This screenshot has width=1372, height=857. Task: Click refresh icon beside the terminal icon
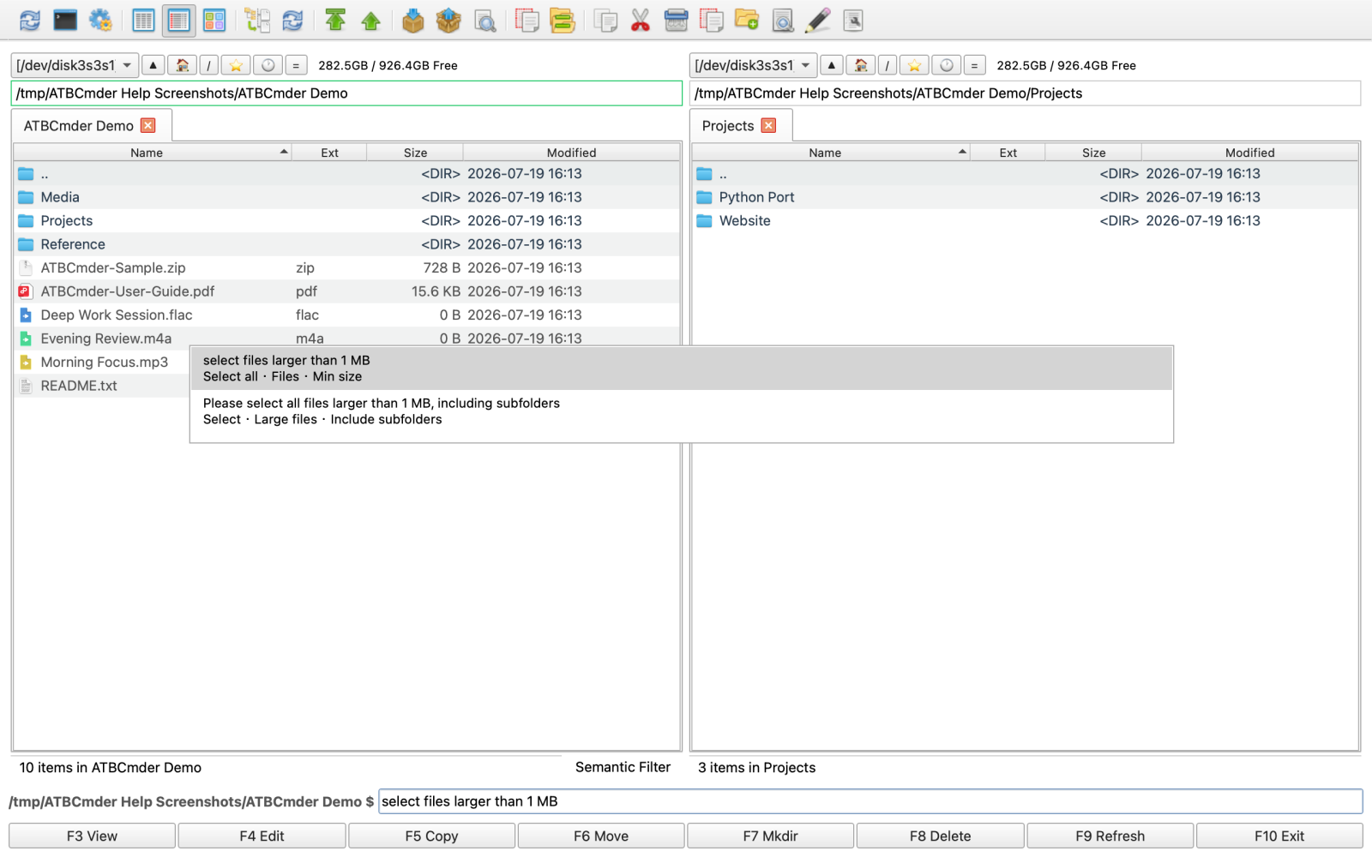coord(30,21)
